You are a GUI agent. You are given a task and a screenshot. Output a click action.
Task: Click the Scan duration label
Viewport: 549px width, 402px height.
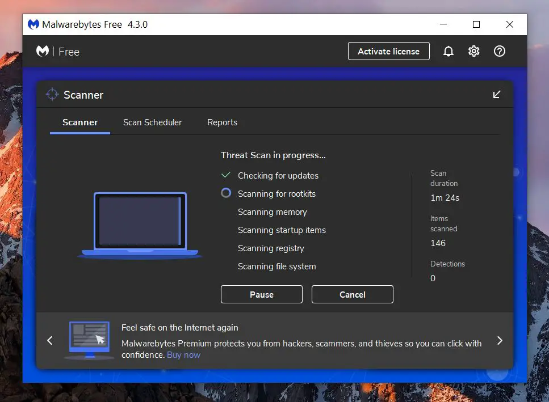pos(444,178)
